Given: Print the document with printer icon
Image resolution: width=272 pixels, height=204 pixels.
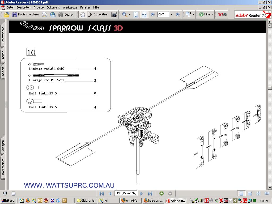Looking at the screenshot, I should point(44,15).
